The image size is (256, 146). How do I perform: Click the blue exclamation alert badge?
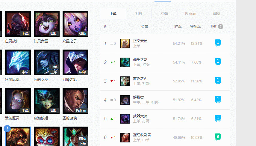pyautogui.click(x=7, y=128)
